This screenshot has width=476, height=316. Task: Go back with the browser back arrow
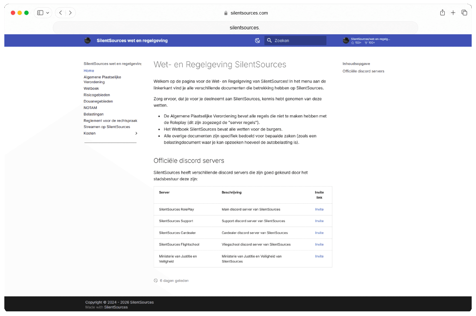(61, 13)
